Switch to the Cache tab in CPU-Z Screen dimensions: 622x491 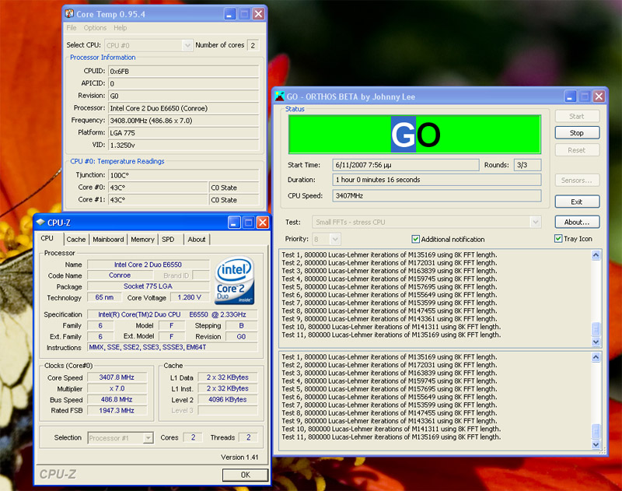pos(75,240)
